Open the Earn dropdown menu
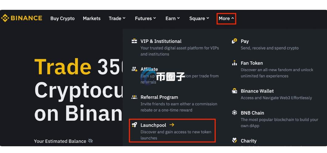 coord(173,18)
